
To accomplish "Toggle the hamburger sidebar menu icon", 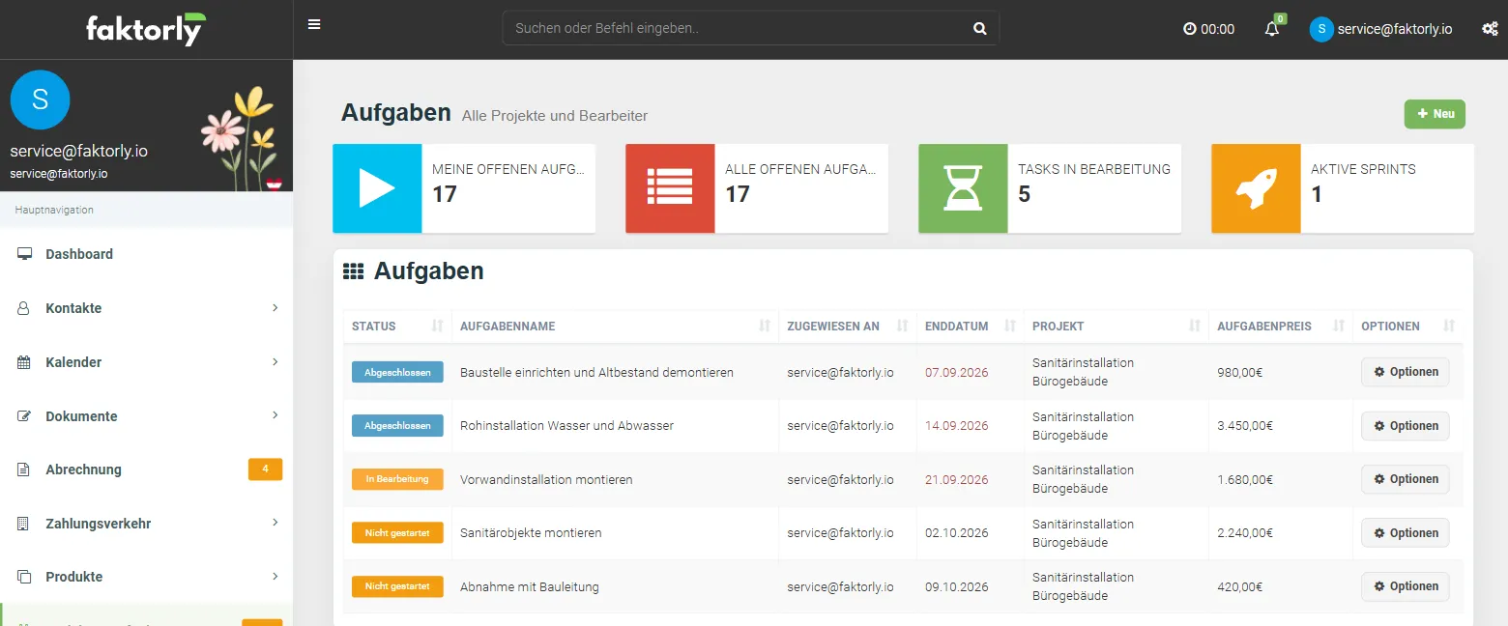I will click(314, 24).
